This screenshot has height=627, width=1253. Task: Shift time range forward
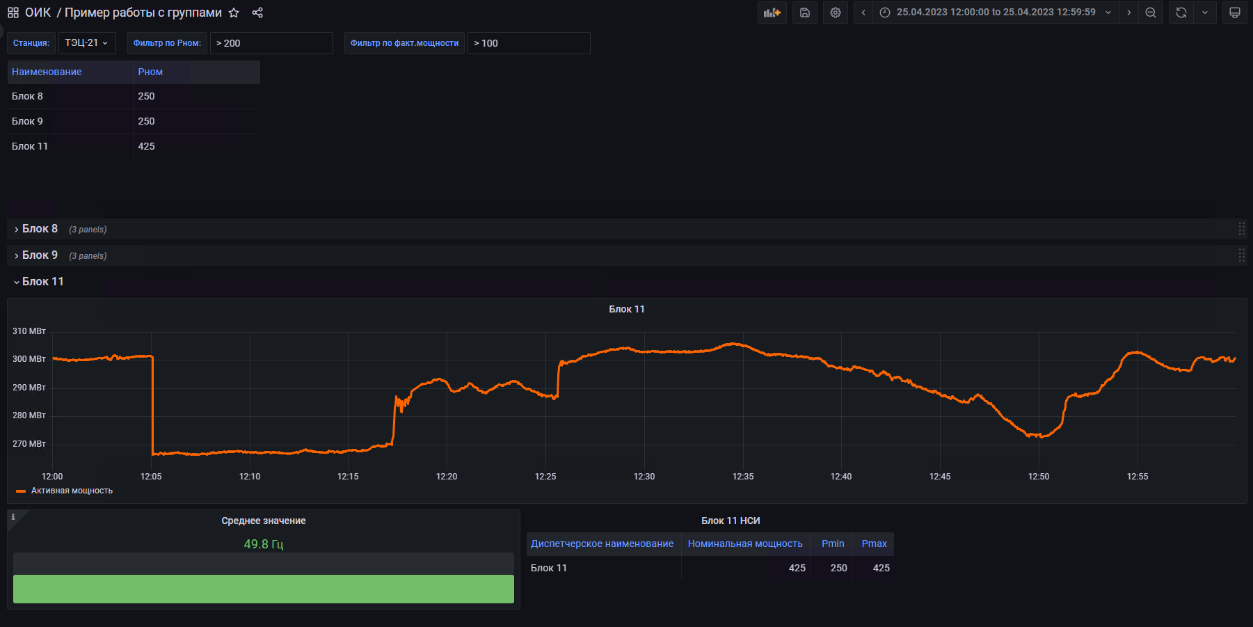click(x=1128, y=13)
